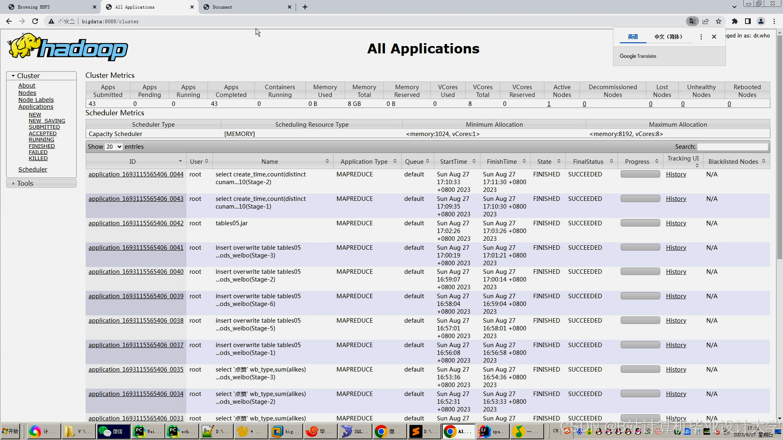Viewport: 783px width, 440px height.
Task: Click the Search input field
Action: pyautogui.click(x=732, y=147)
